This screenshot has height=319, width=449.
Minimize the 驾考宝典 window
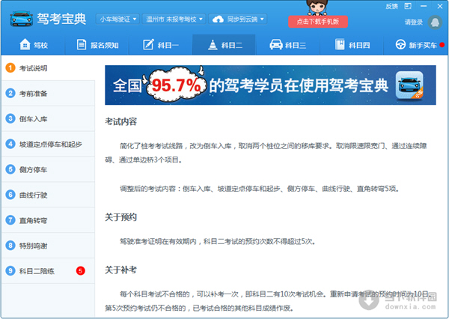pos(424,6)
